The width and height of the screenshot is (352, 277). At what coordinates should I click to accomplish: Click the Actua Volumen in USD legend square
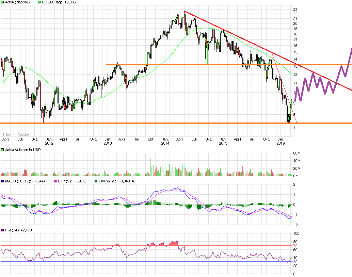click(x=2, y=149)
